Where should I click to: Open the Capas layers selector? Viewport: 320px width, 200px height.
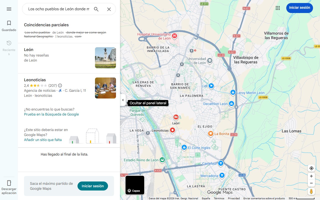coord(135,185)
